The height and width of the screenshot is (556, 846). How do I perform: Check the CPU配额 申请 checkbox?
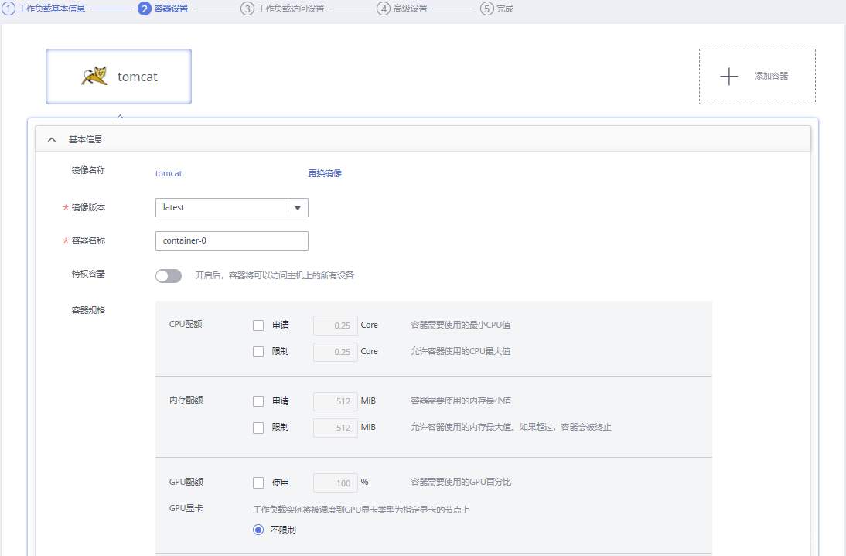click(258, 326)
